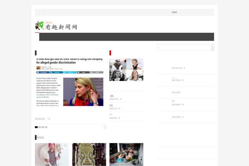Click the "2013102" sidebar entry
The image size is (249, 166).
pos(176,93)
